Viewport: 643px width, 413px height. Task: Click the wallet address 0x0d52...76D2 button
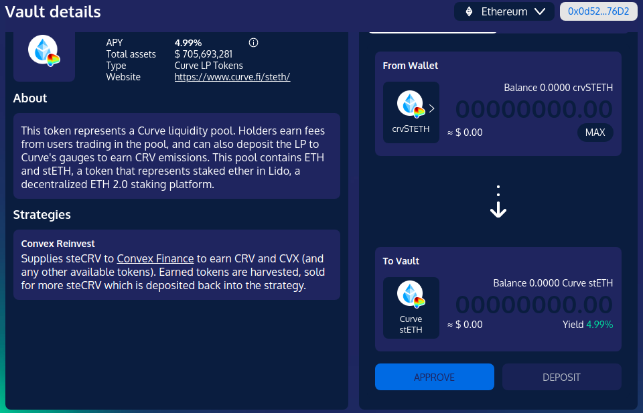[598, 11]
